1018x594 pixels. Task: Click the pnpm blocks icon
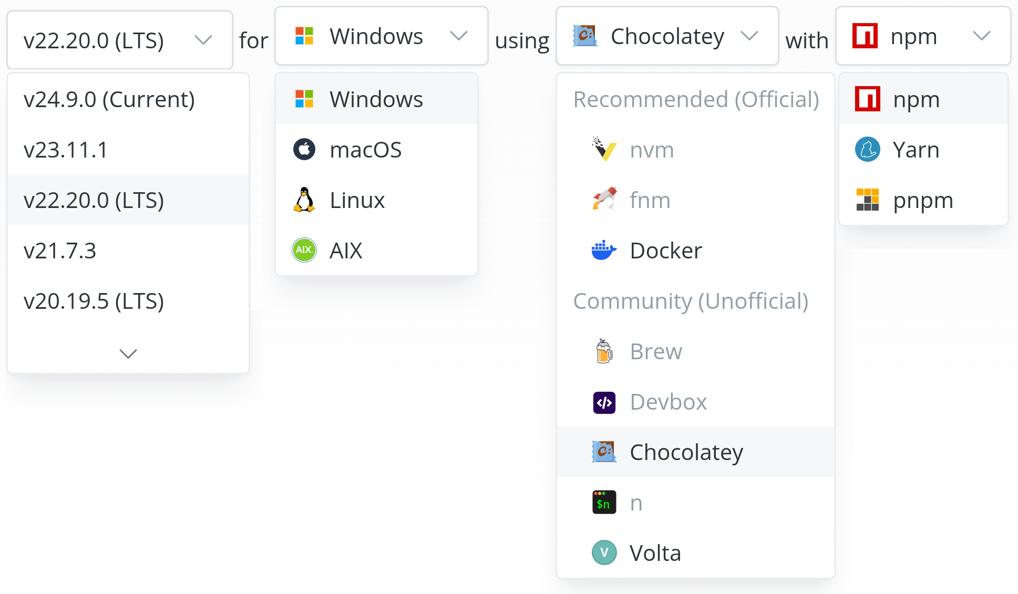867,200
